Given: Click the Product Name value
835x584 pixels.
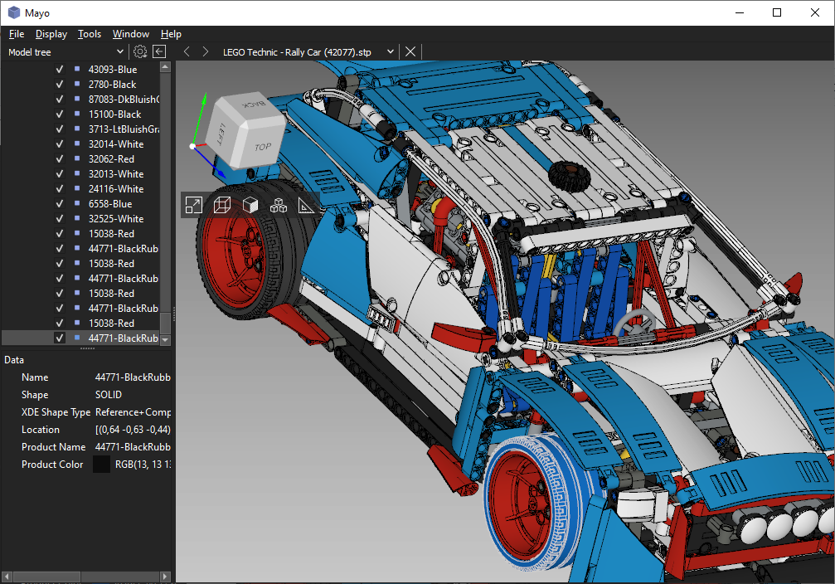Looking at the screenshot, I should click(134, 447).
